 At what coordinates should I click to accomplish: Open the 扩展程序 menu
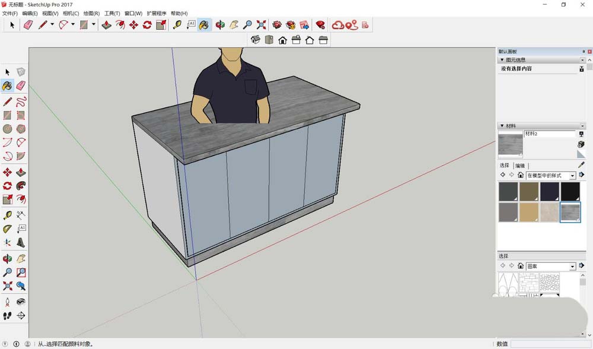(x=157, y=13)
